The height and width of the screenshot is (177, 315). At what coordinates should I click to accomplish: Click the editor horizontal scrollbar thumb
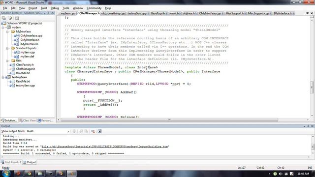169,120
